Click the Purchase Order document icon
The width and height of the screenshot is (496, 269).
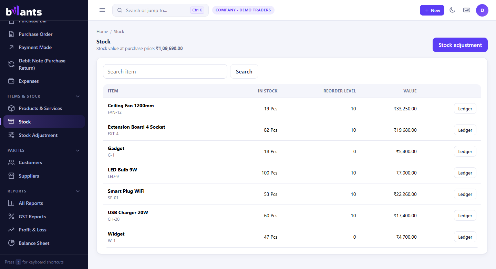tap(11, 34)
